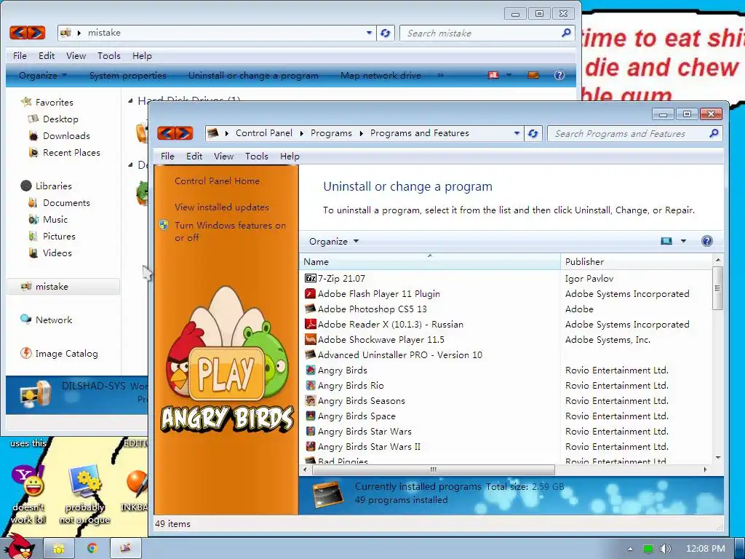Refresh the Programs and Features address bar
This screenshot has height=559, width=745.
(x=533, y=134)
